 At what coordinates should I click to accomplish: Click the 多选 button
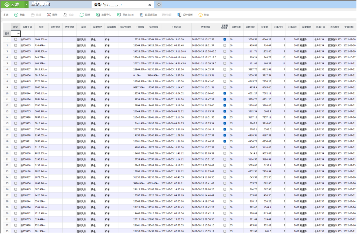(6, 15)
